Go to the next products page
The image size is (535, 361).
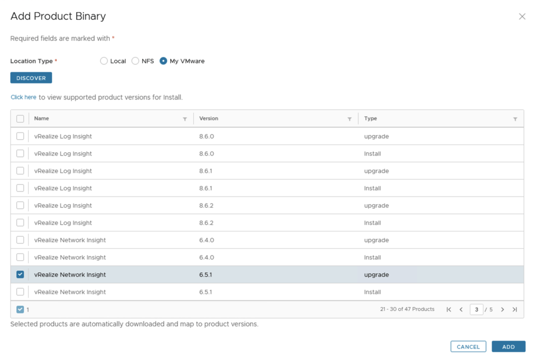tap(503, 309)
